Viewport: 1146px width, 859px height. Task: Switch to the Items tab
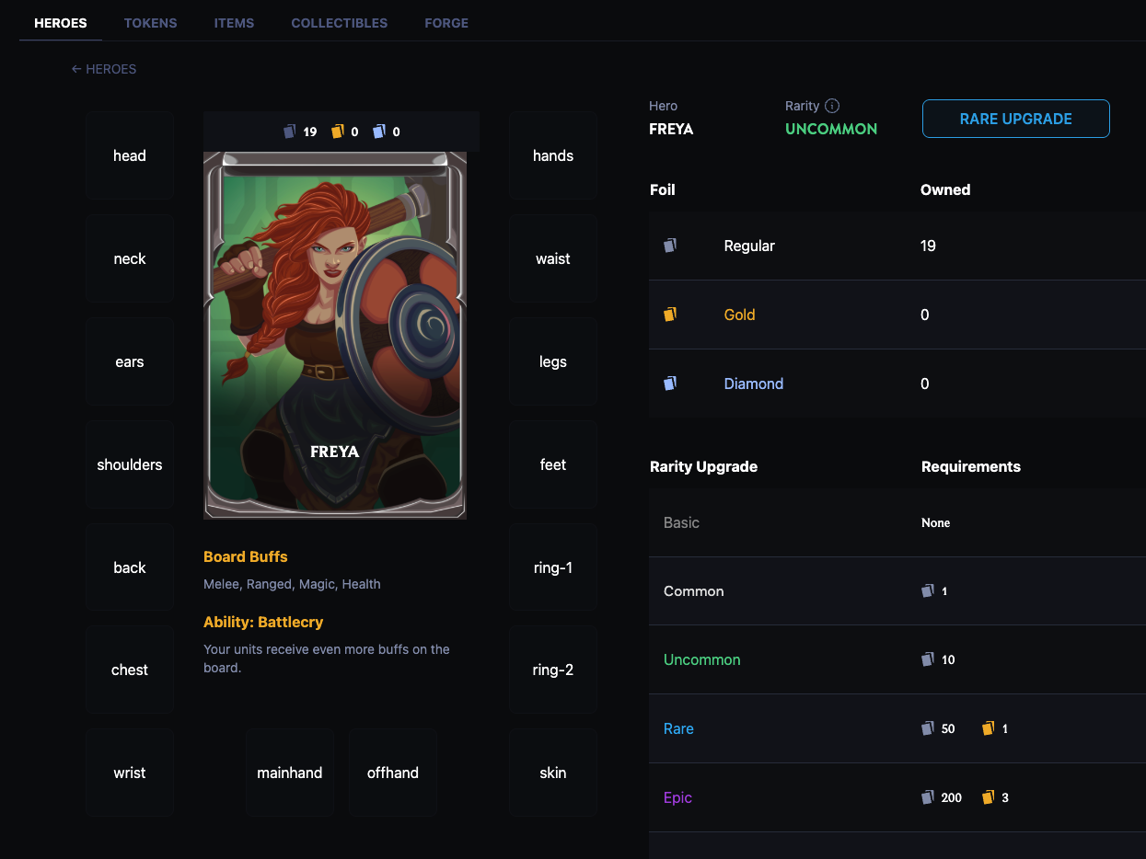234,23
